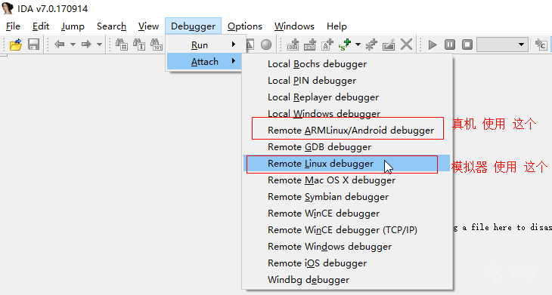Click the Open file folder icon
Image resolution: width=552 pixels, height=295 pixels.
[x=16, y=45]
